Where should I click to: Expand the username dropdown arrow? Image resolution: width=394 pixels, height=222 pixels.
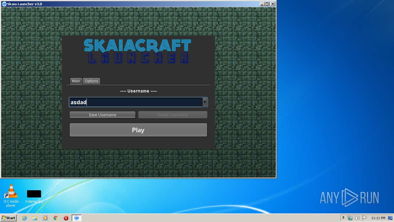click(205, 102)
